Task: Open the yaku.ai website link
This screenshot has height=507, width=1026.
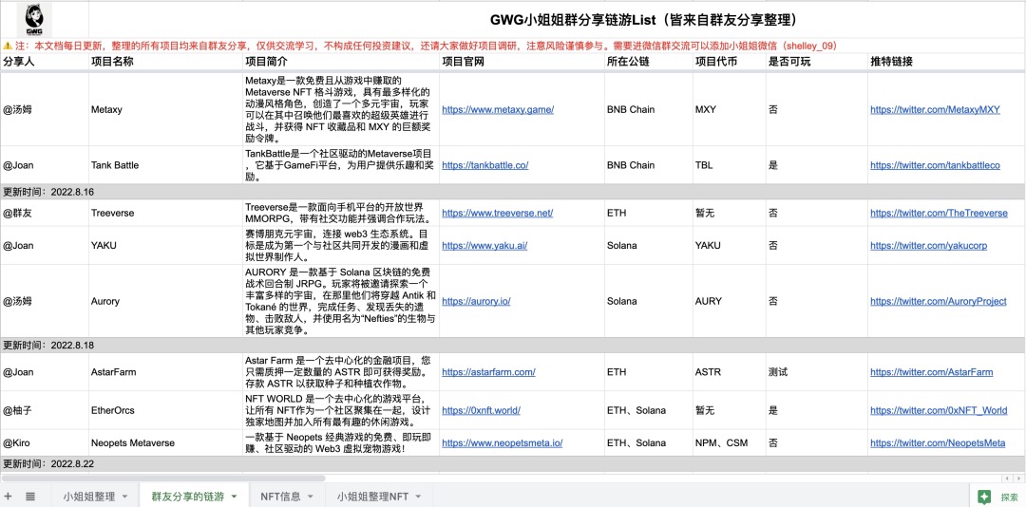Action: 484,246
